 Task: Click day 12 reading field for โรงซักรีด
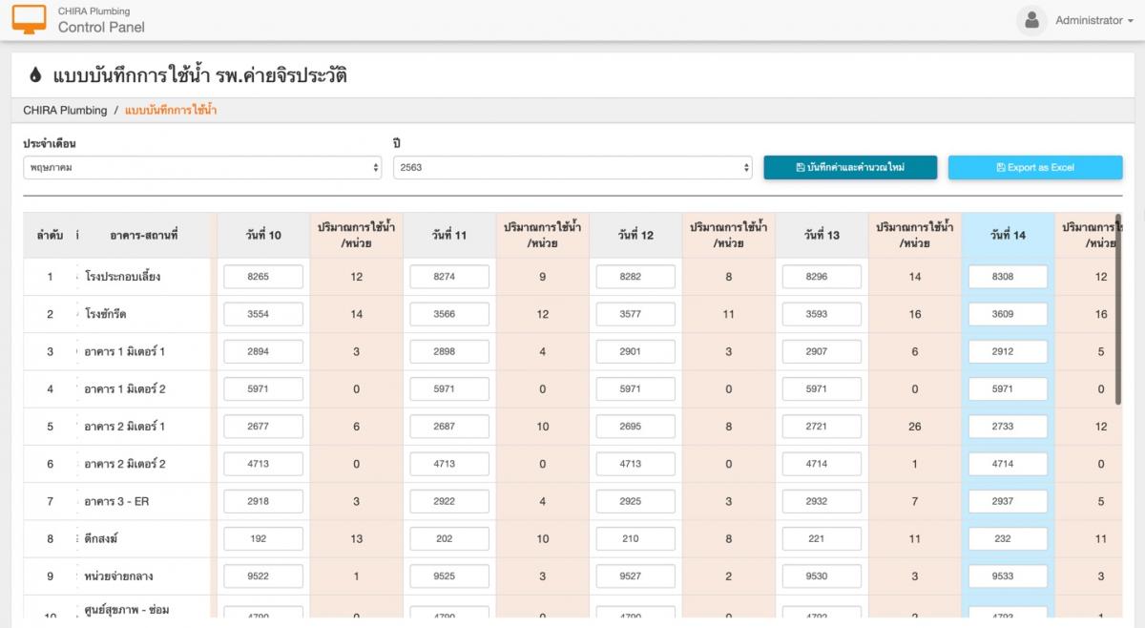coord(635,314)
